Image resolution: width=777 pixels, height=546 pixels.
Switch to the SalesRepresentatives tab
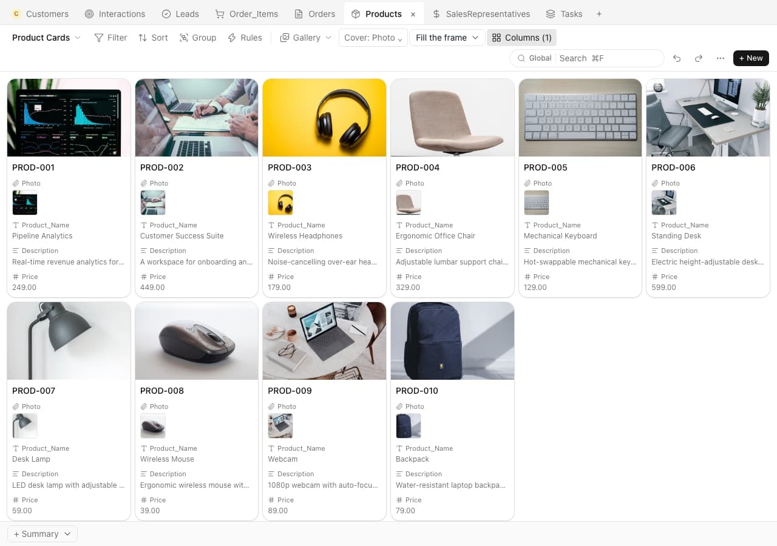coord(481,14)
